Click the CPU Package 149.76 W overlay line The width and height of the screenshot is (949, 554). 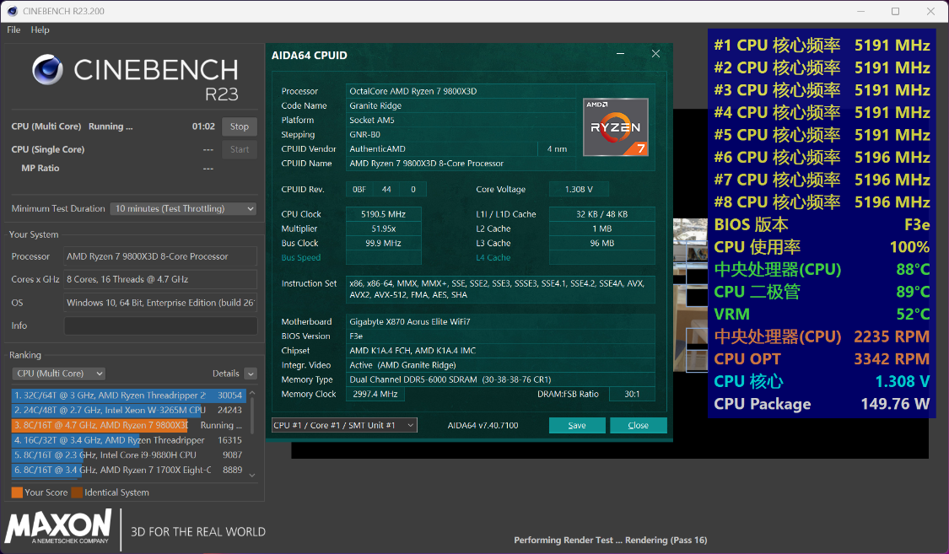[x=822, y=404]
